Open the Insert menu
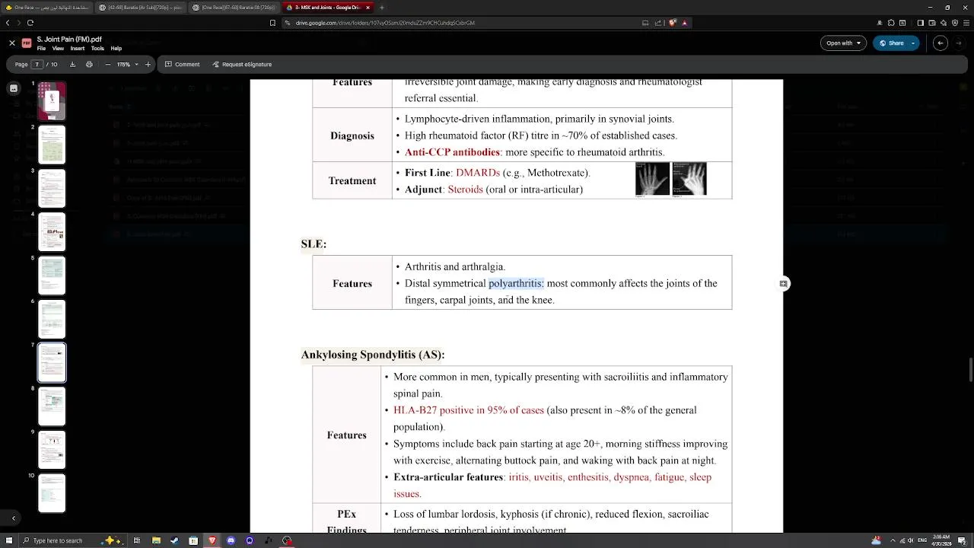The height and width of the screenshot is (548, 974). click(78, 48)
